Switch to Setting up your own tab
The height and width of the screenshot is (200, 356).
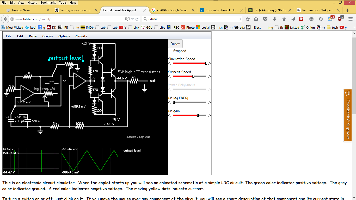tap(76, 10)
